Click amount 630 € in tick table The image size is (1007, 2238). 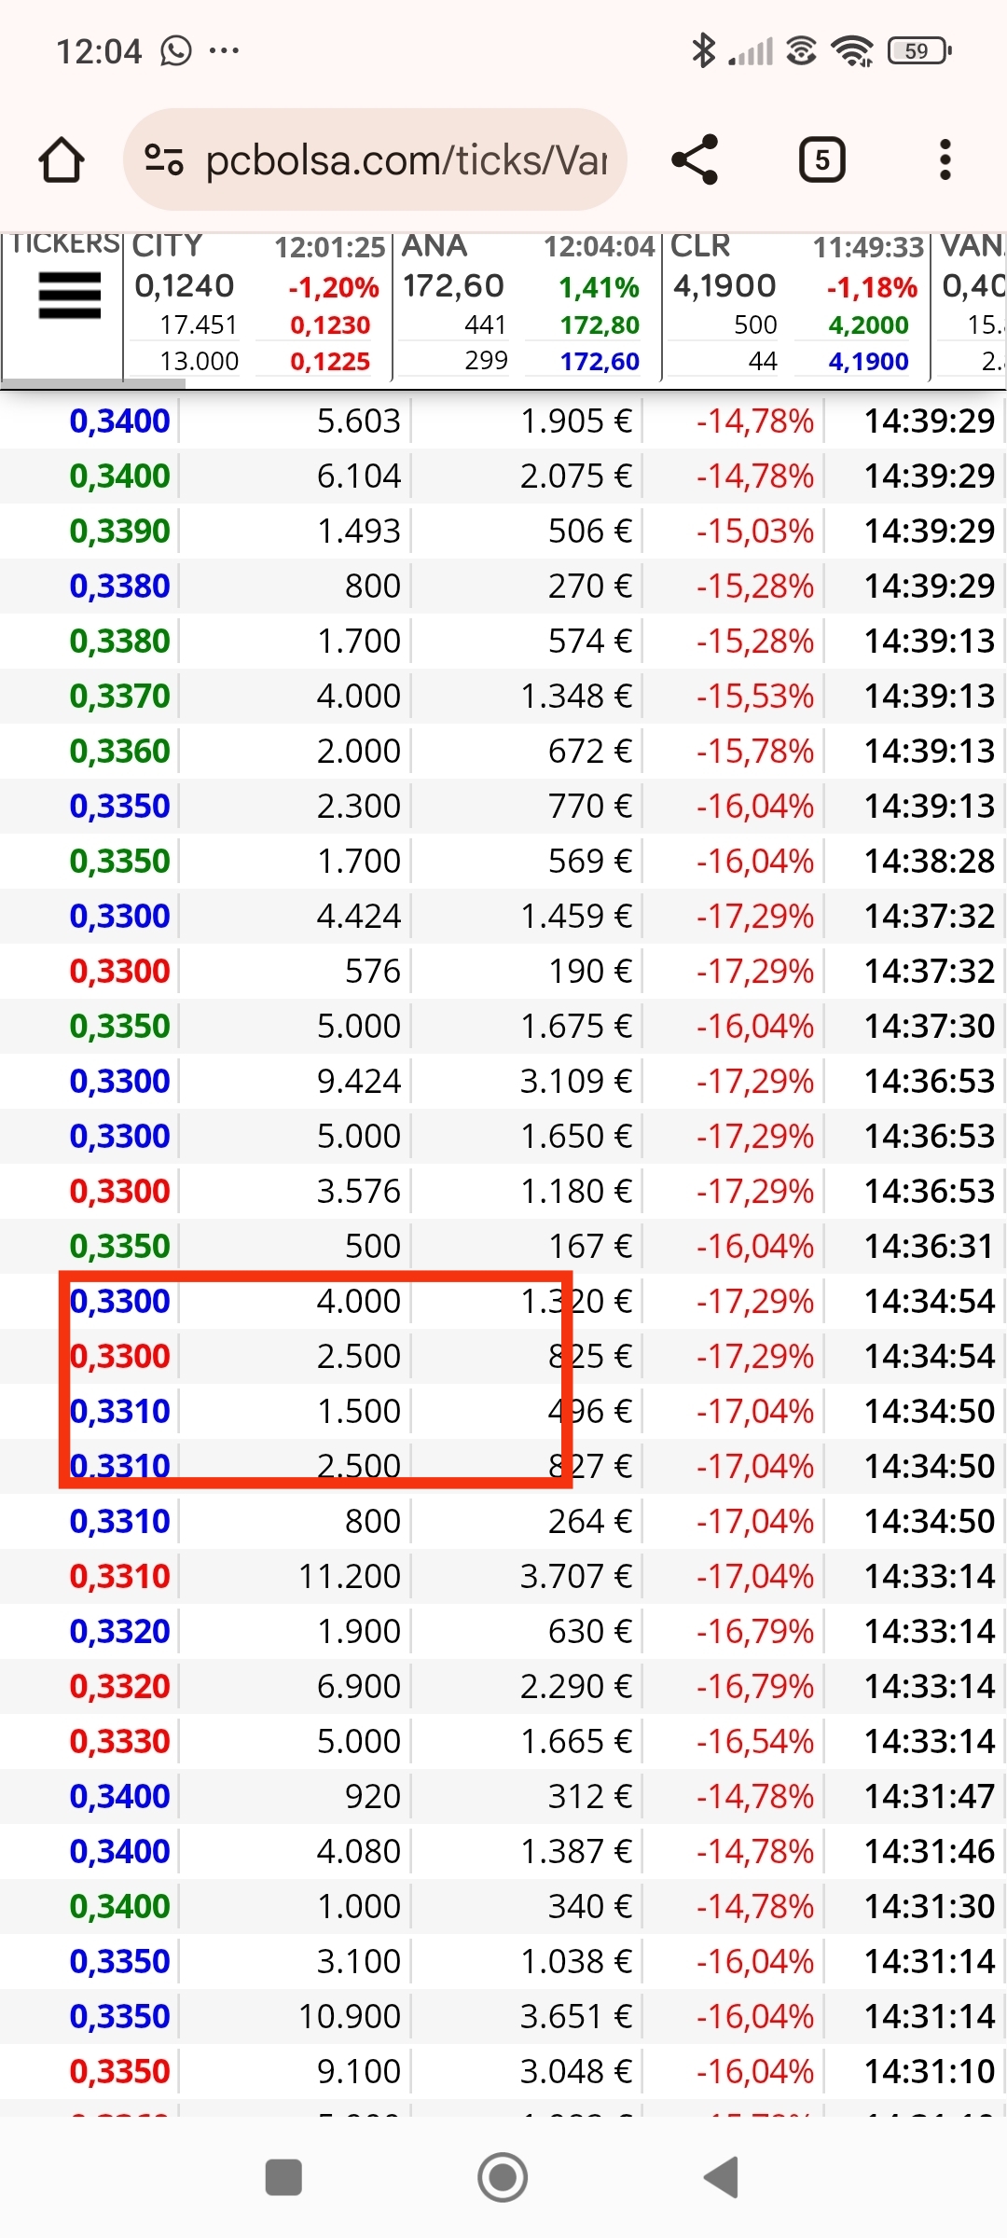coord(590,1631)
